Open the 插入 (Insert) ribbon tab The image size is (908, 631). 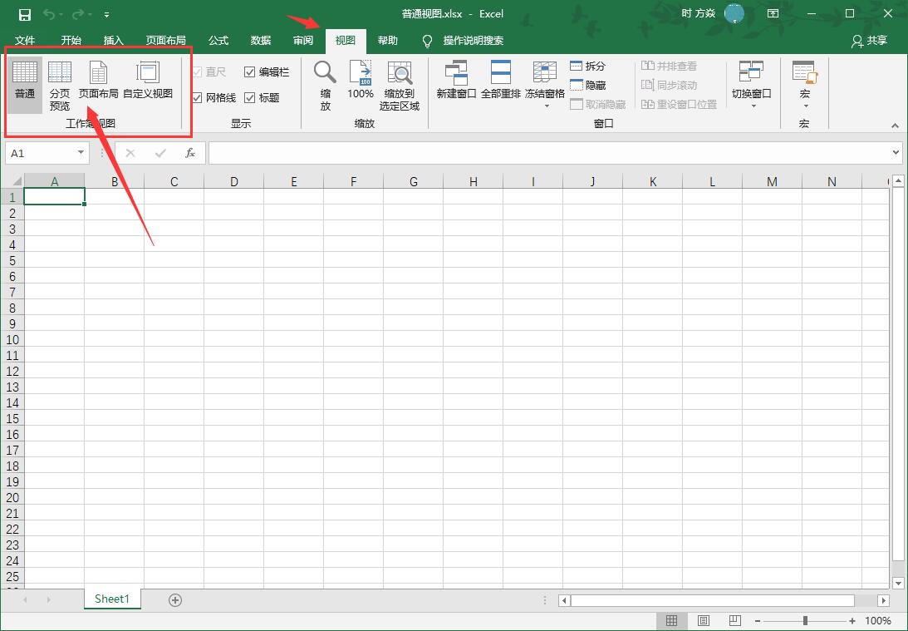pyautogui.click(x=113, y=40)
